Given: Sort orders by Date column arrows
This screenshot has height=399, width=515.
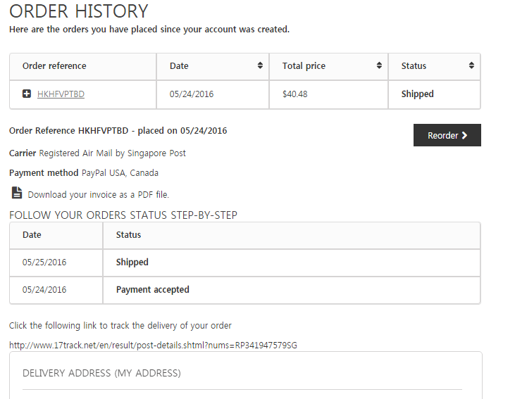Looking at the screenshot, I should click(x=260, y=65).
